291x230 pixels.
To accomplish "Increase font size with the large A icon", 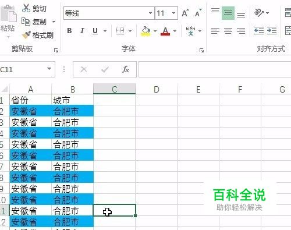I will click(x=185, y=13).
